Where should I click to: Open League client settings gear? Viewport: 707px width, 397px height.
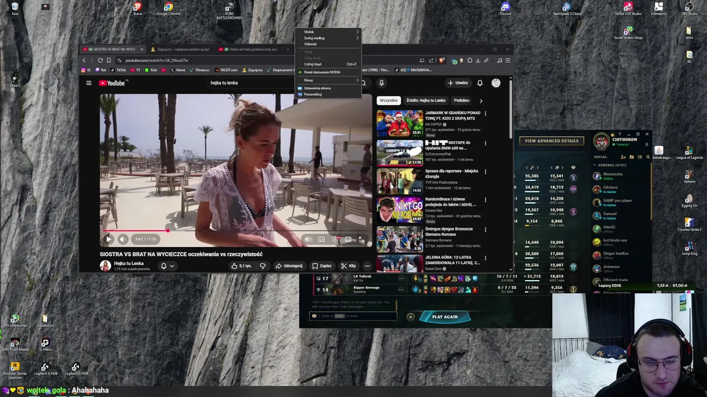pos(638,134)
